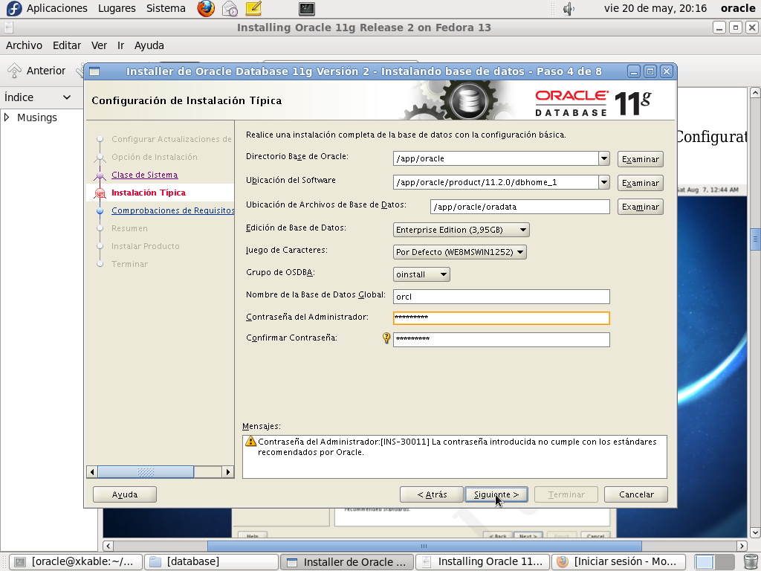Launch Firefox from the top panel

point(206,8)
